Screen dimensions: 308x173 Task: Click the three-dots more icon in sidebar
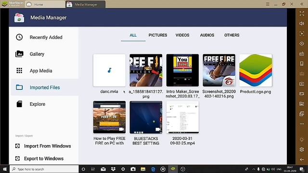[302, 124]
